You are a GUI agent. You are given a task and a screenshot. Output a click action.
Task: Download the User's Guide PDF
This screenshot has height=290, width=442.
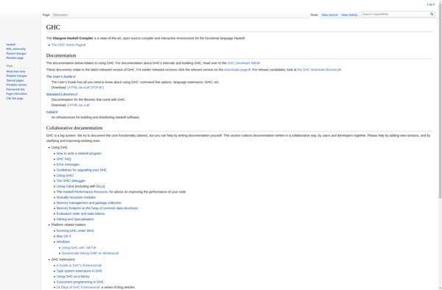pos(97,88)
